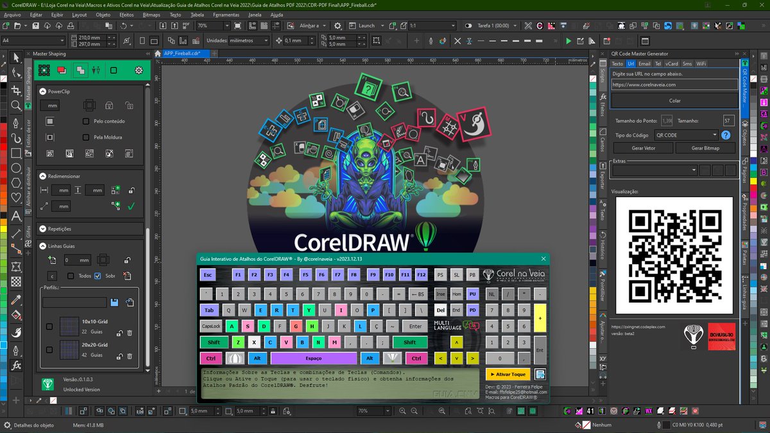Screen dimensions: 770x433
Task: Toggle lock icon in Redimensionar section
Action: (131, 190)
